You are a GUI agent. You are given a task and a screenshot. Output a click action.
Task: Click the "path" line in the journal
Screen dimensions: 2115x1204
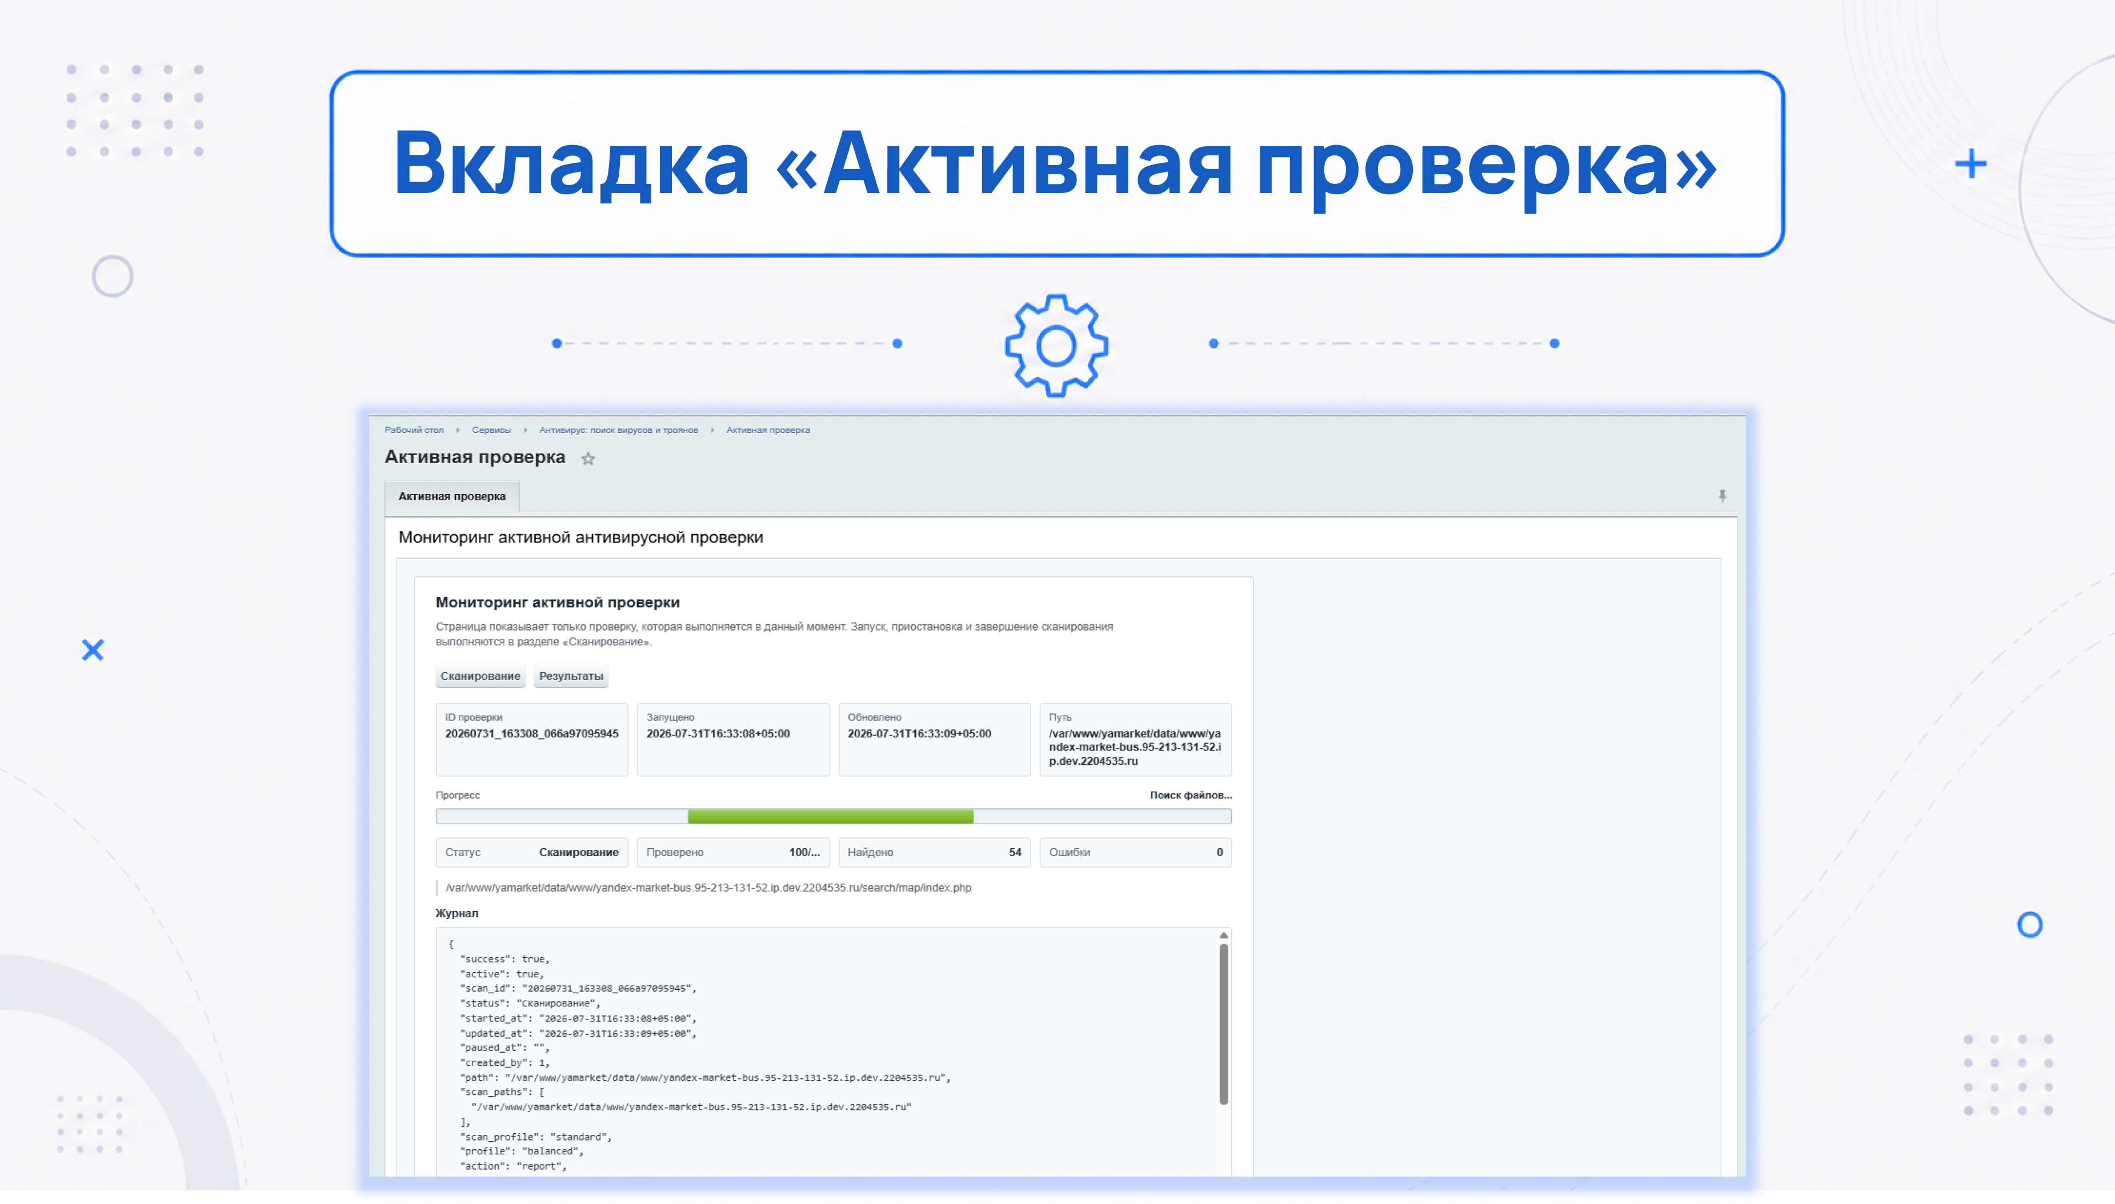[706, 1078]
